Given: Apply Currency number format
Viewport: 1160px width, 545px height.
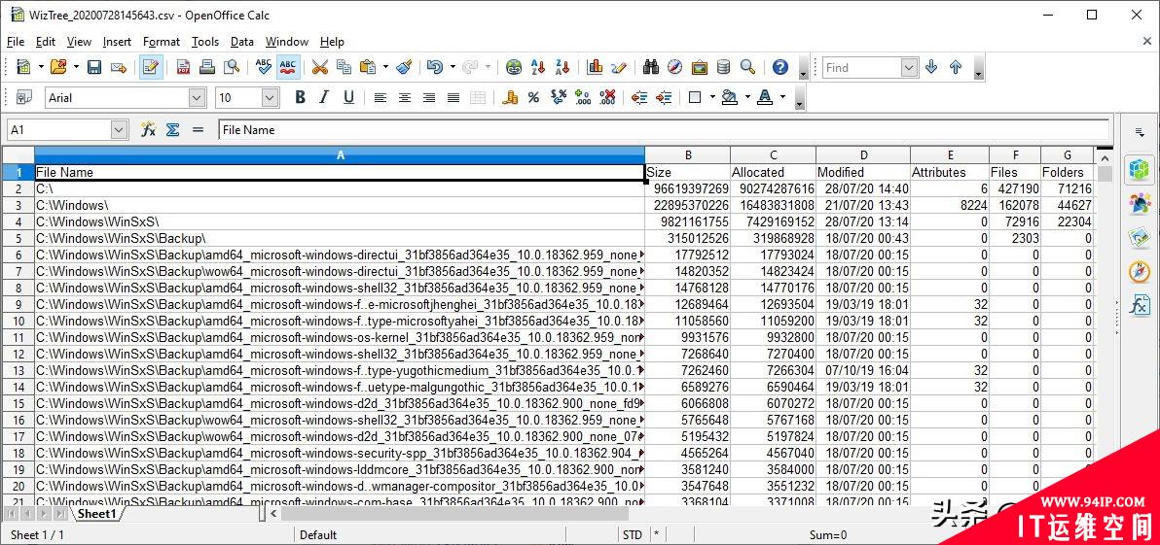Looking at the screenshot, I should click(x=510, y=97).
